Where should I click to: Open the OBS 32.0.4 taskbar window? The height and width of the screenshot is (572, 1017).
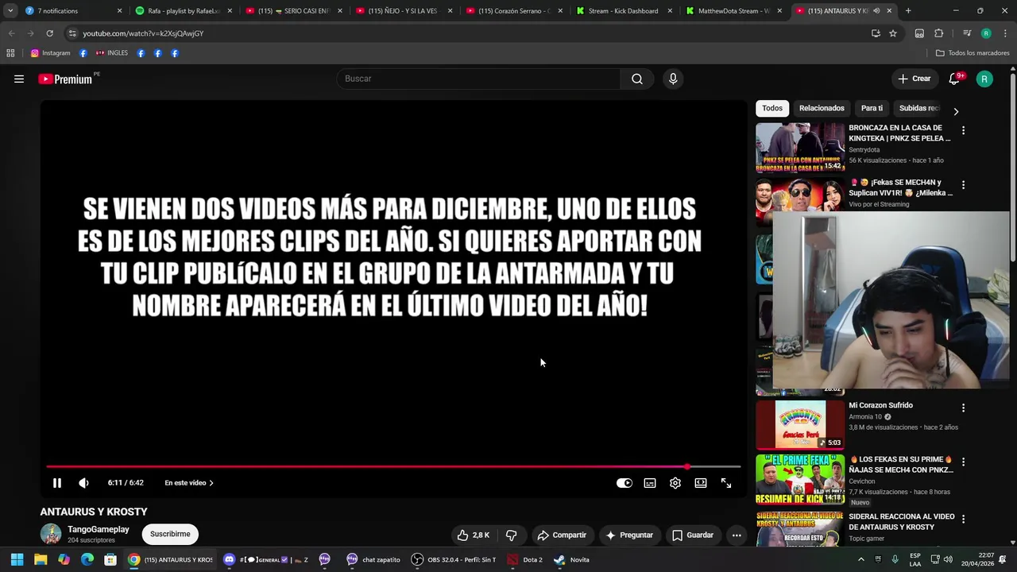454,559
